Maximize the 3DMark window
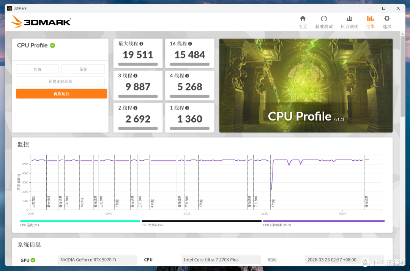This screenshot has width=410, height=271. (x=383, y=8)
